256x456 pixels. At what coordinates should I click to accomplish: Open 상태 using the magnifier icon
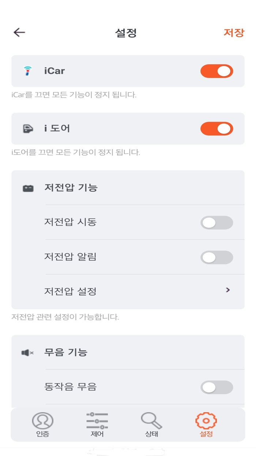151,421
